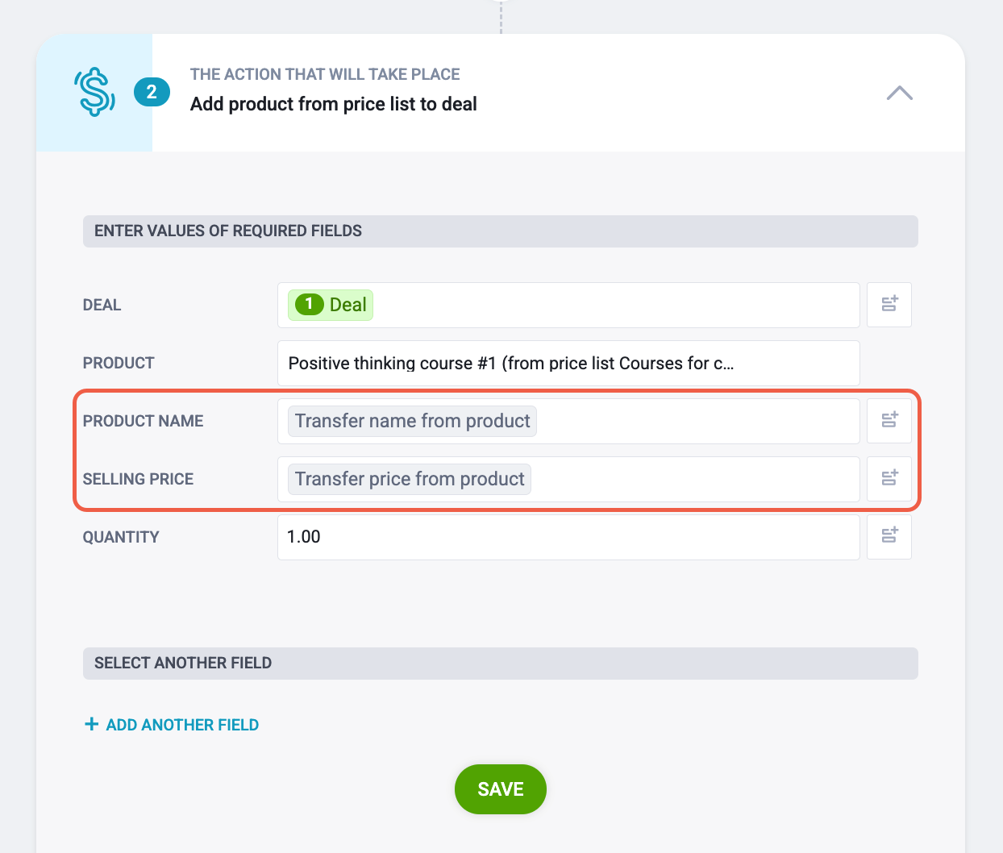Open variable picker beside Deal field

tap(889, 305)
